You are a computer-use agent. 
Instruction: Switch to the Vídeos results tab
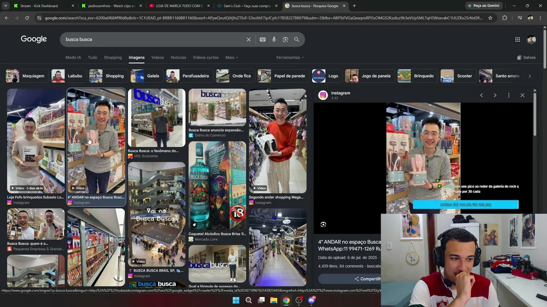pyautogui.click(x=157, y=58)
